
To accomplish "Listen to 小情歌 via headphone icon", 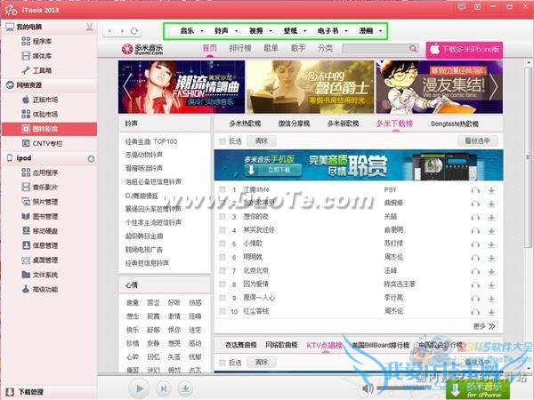I will pyautogui.click(x=475, y=244).
